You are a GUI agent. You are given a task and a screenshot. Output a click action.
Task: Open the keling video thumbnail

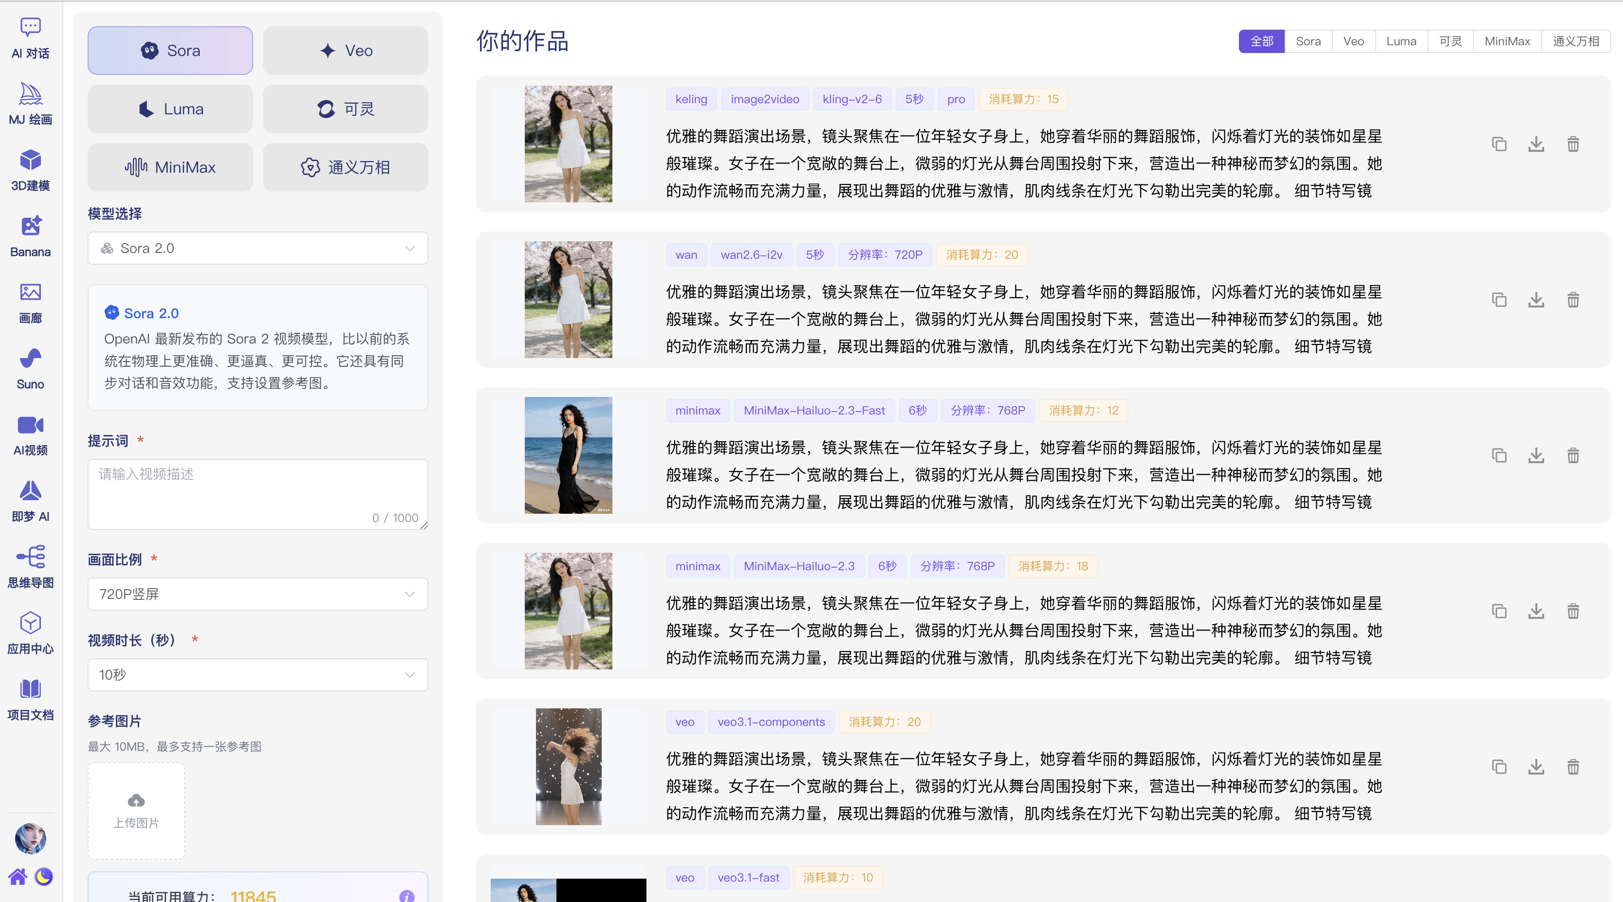(568, 144)
